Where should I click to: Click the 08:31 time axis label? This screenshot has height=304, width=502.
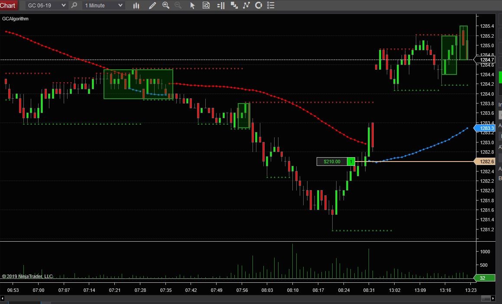[369, 290]
